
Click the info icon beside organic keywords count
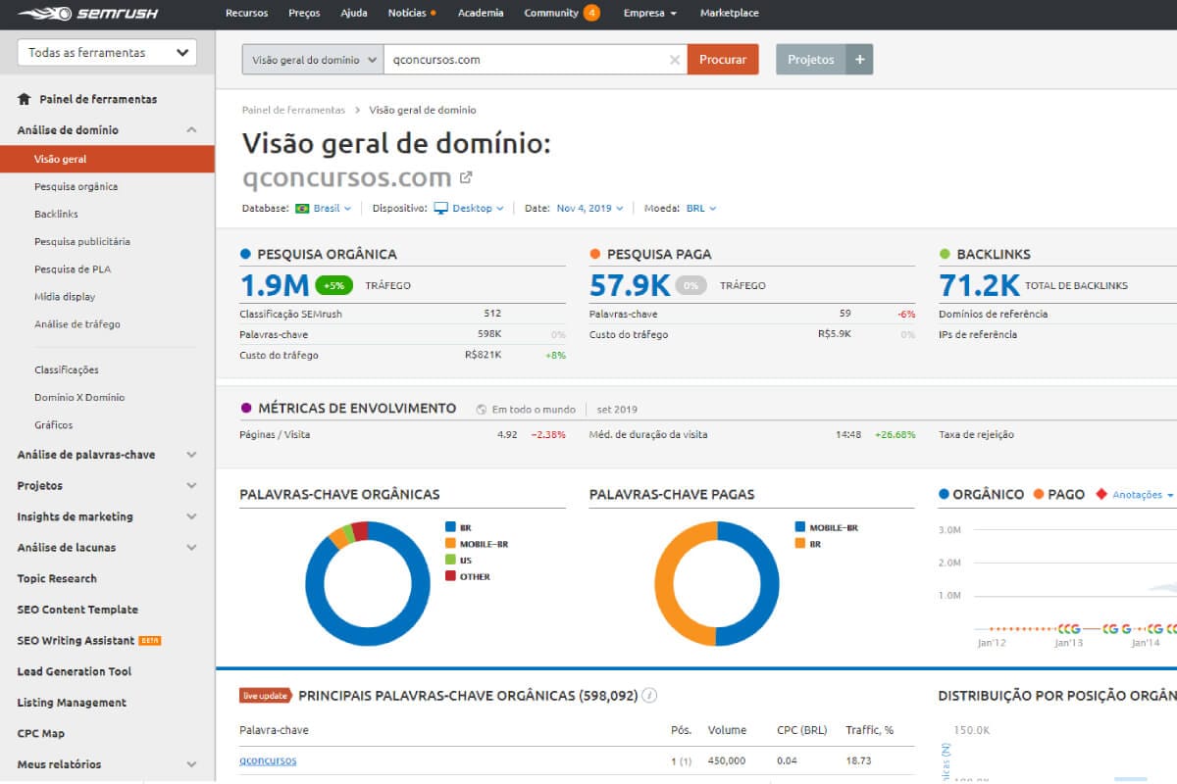(x=648, y=696)
